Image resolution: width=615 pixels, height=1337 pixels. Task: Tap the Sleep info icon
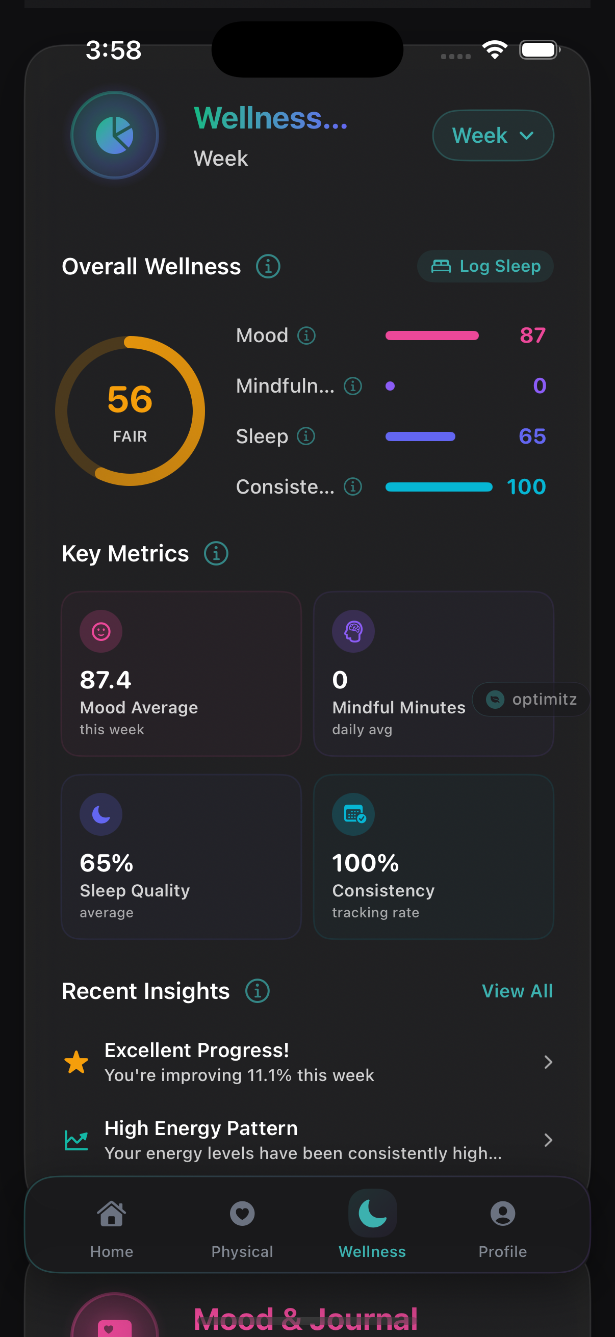coord(305,436)
